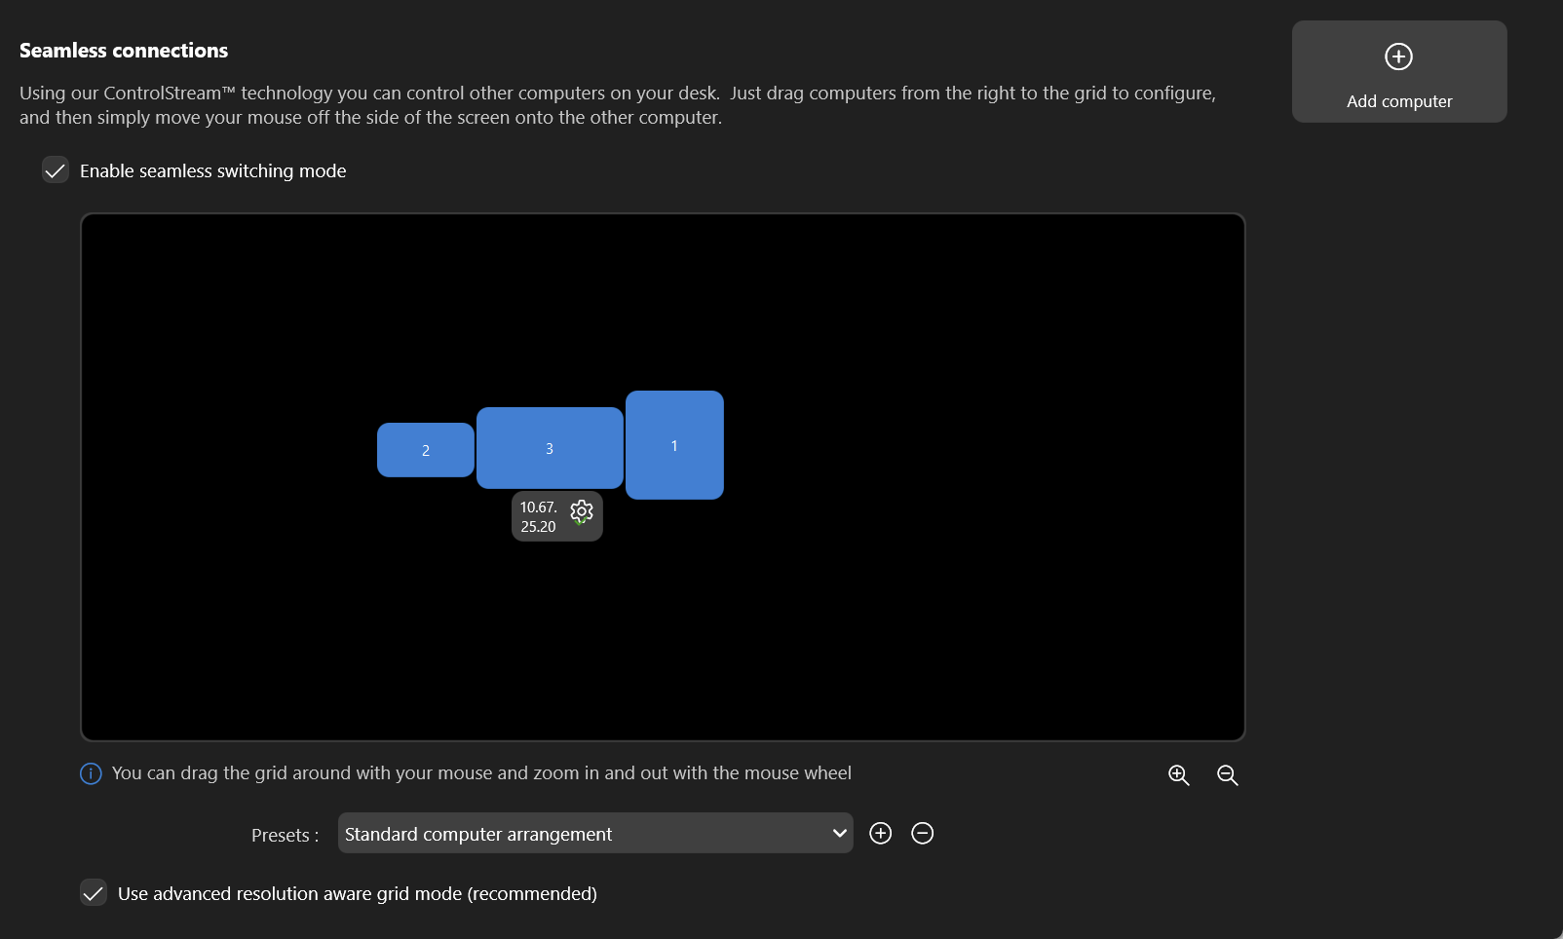Click the info icon beside the drag hint
The width and height of the screenshot is (1563, 939).
click(91, 773)
